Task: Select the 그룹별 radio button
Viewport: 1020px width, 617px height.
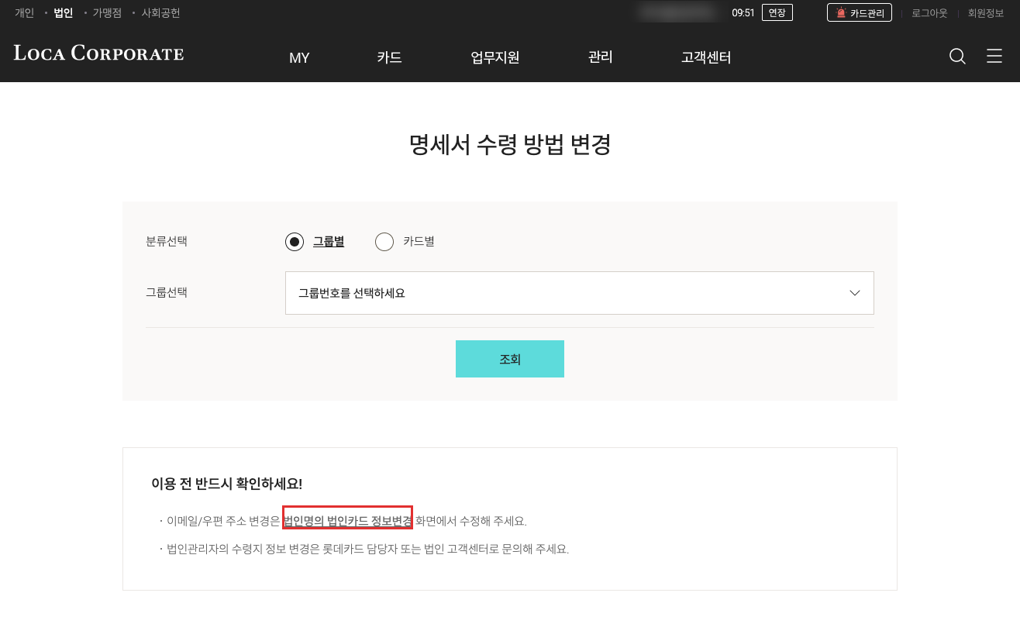Action: (x=295, y=242)
